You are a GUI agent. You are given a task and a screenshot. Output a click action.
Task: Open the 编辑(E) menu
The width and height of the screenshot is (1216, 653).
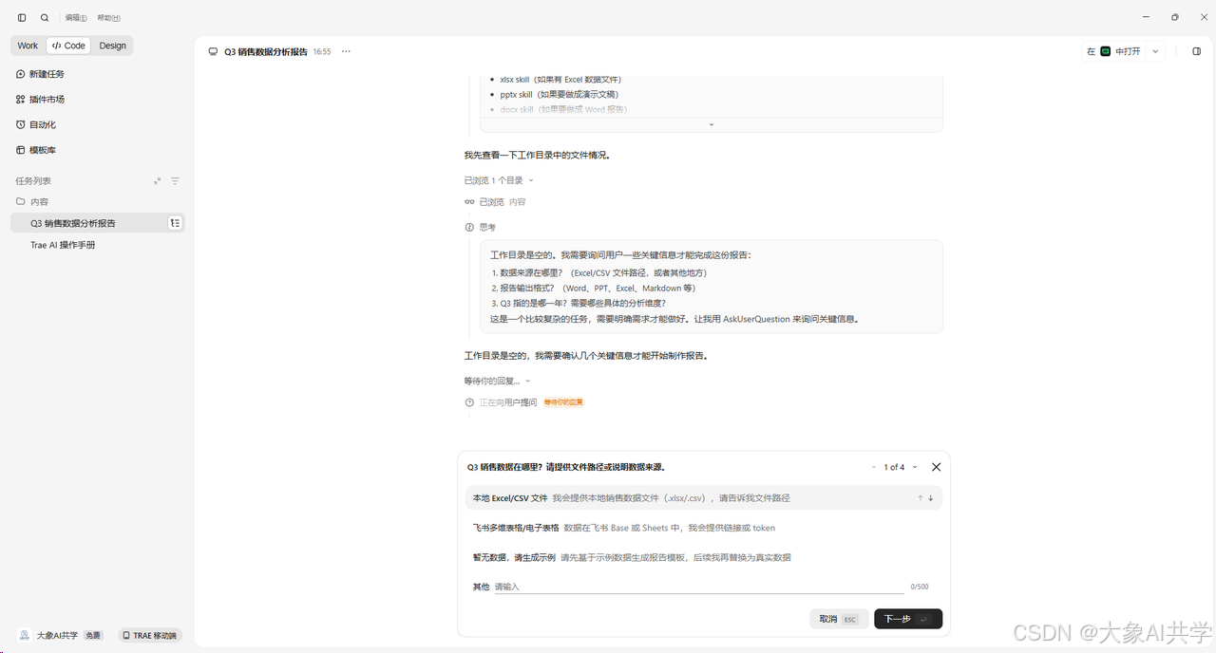(x=76, y=18)
